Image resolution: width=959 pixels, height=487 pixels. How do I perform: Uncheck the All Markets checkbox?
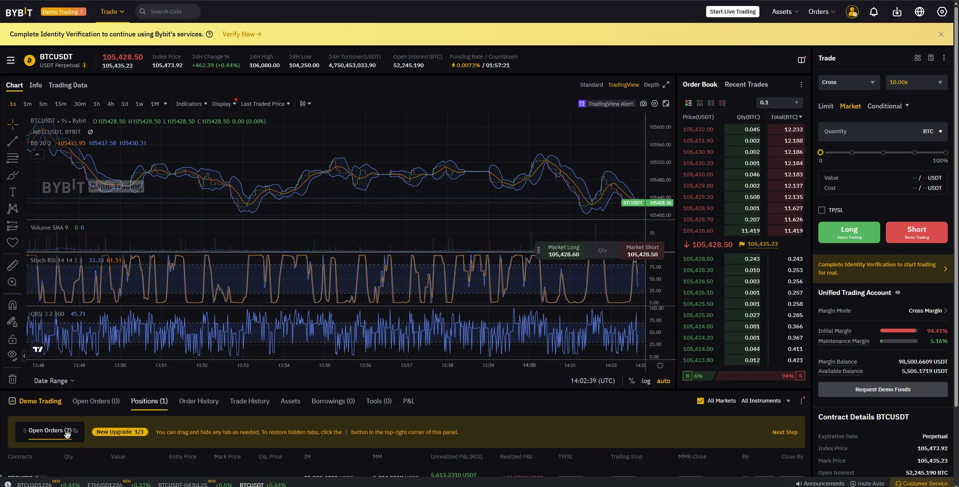[700, 401]
